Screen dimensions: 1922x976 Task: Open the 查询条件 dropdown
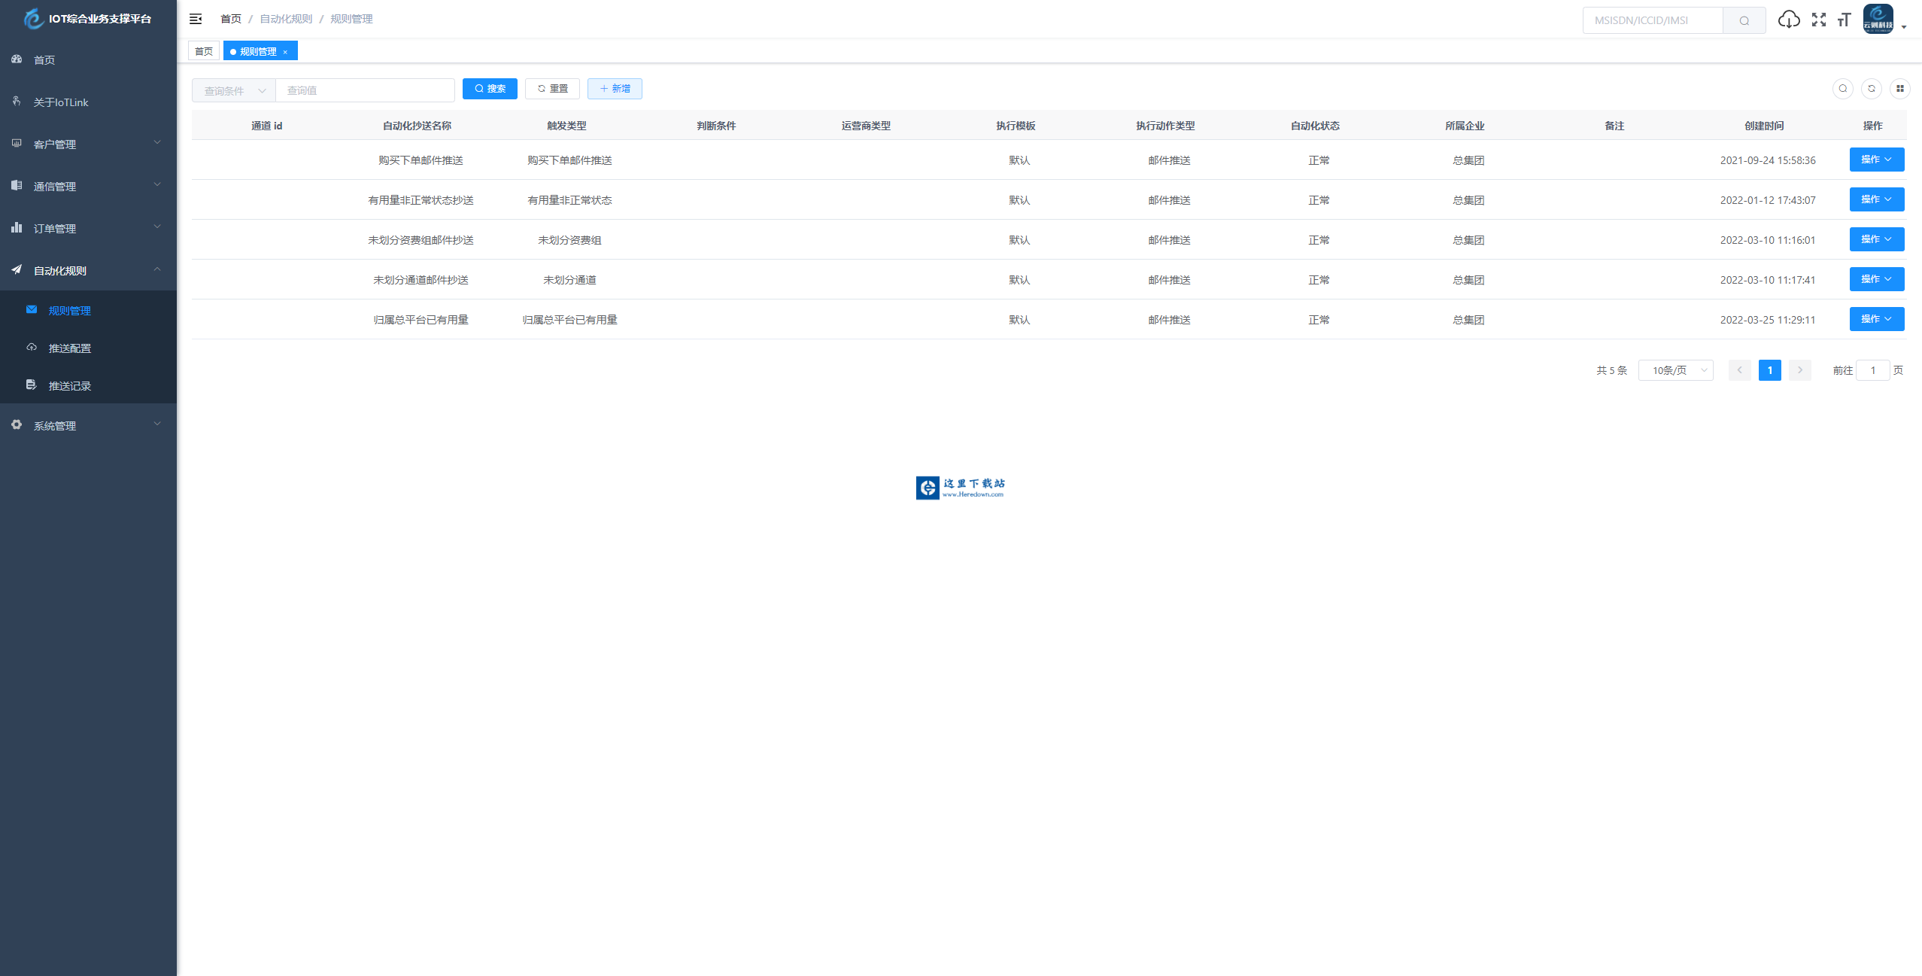234,90
